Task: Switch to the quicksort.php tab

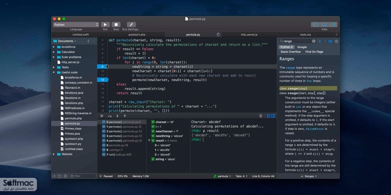Action: (136, 35)
